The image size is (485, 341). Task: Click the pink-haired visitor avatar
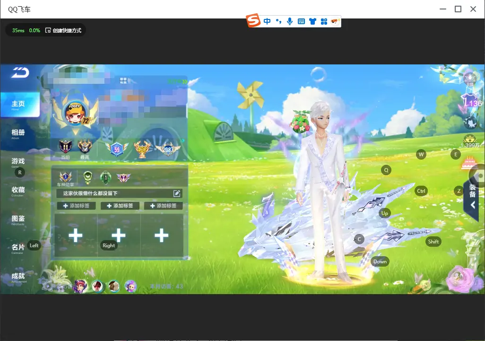tap(80, 286)
